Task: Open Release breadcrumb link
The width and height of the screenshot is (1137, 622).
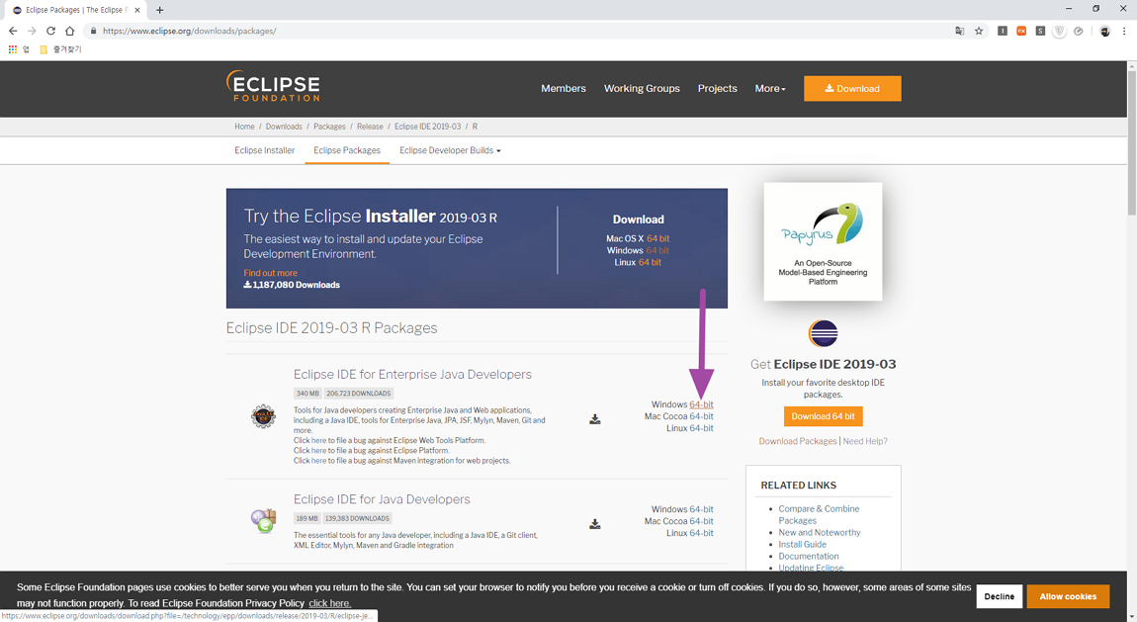Action: [x=370, y=127]
